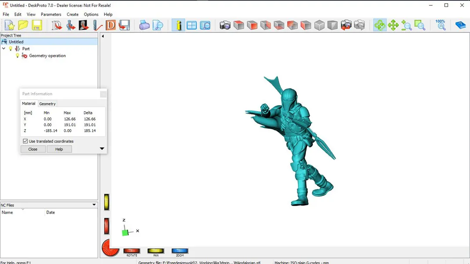Click the red rotation dial
Image resolution: width=470 pixels, height=264 pixels.
pos(110,248)
